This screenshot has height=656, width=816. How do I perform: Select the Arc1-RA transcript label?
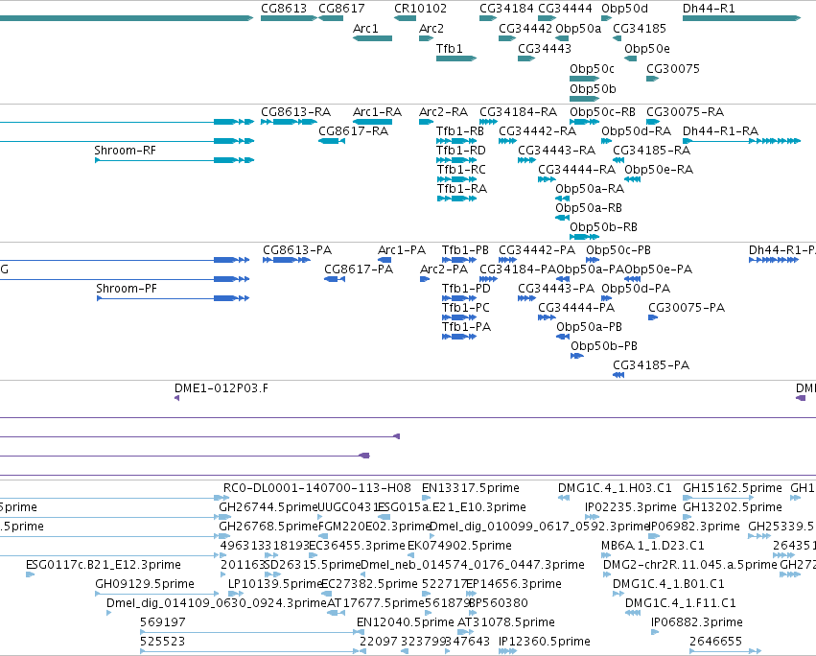(377, 112)
